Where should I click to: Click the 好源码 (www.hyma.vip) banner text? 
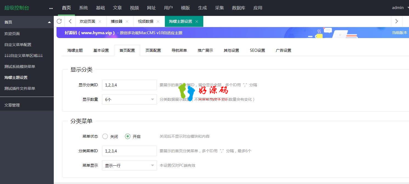click(90, 33)
